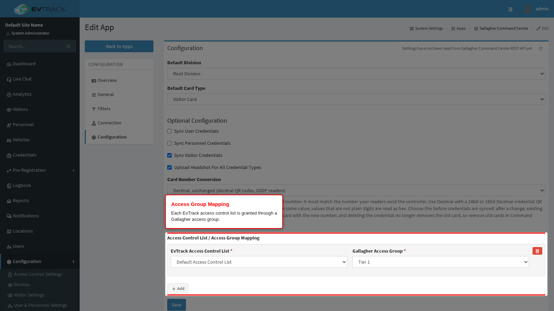Follow the Gallagher Command Centre breadcrumb link
554x311 pixels.
(x=501, y=28)
